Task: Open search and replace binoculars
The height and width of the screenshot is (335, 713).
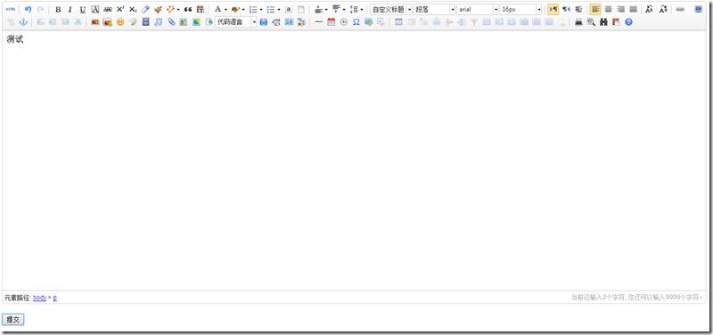Action: pos(603,21)
